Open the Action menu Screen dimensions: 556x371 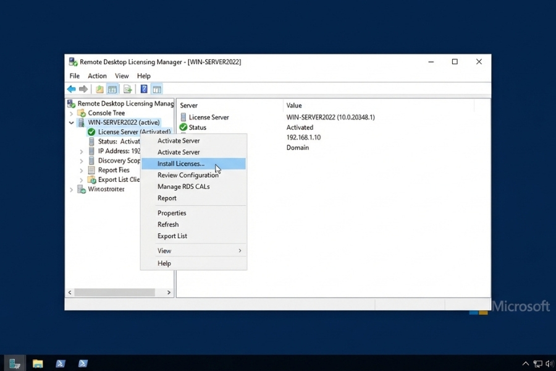[x=97, y=76]
